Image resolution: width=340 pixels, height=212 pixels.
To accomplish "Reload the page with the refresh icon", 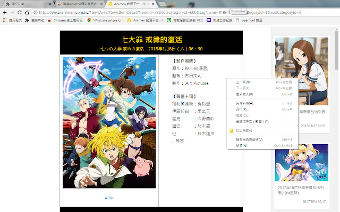I will 20,13.
